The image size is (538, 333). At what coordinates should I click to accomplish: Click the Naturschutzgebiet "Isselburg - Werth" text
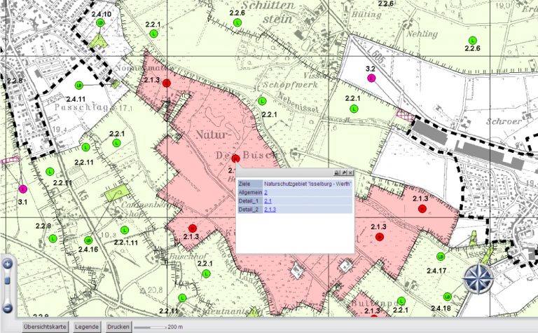pyautogui.click(x=308, y=184)
